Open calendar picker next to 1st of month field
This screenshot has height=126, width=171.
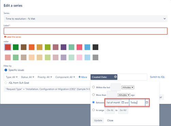point(123,103)
